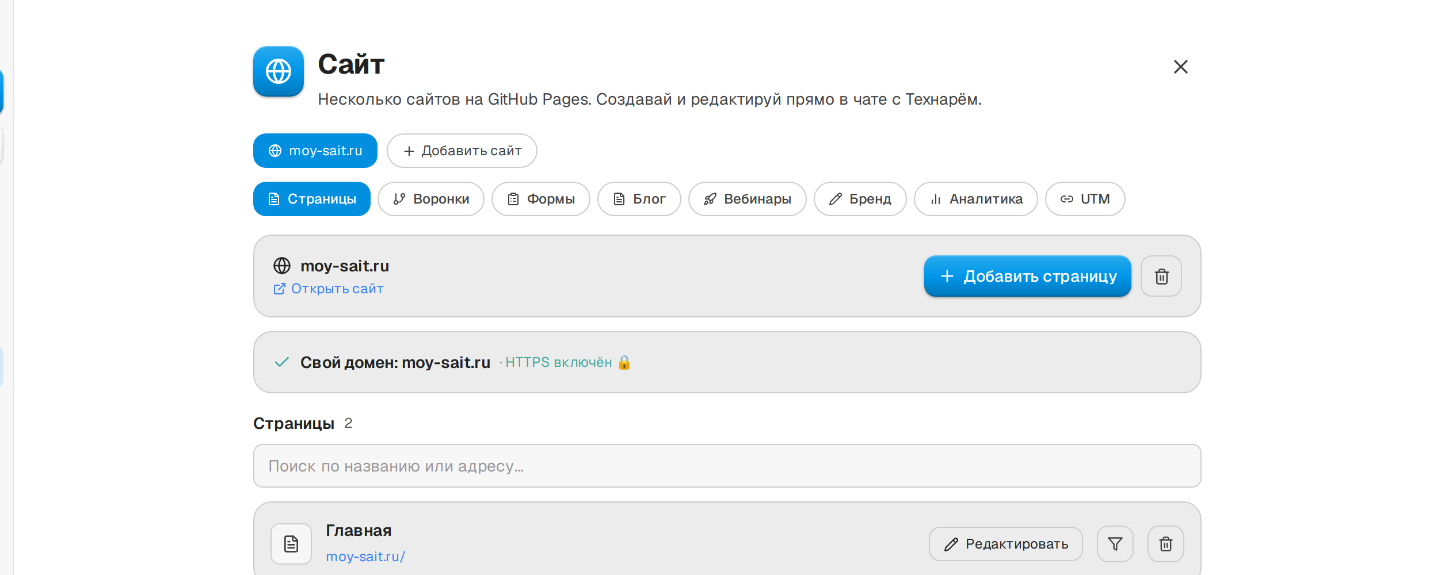Click the HTTPS включён status text
Screen dimensions: 1441x575
[558, 362]
